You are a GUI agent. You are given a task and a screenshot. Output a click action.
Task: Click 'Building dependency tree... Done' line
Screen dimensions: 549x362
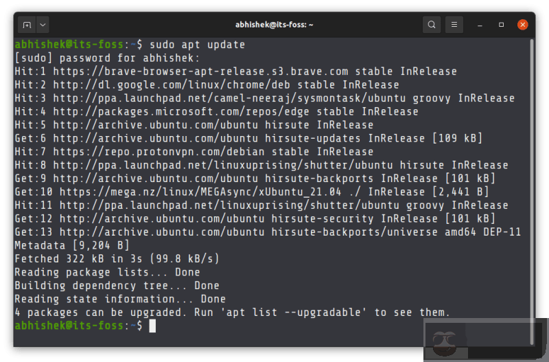117,286
